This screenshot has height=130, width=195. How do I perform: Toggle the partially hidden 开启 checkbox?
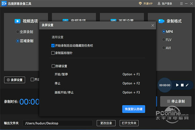pos(32,79)
